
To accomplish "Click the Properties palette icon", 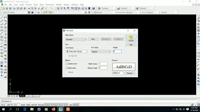I will point(72,8).
